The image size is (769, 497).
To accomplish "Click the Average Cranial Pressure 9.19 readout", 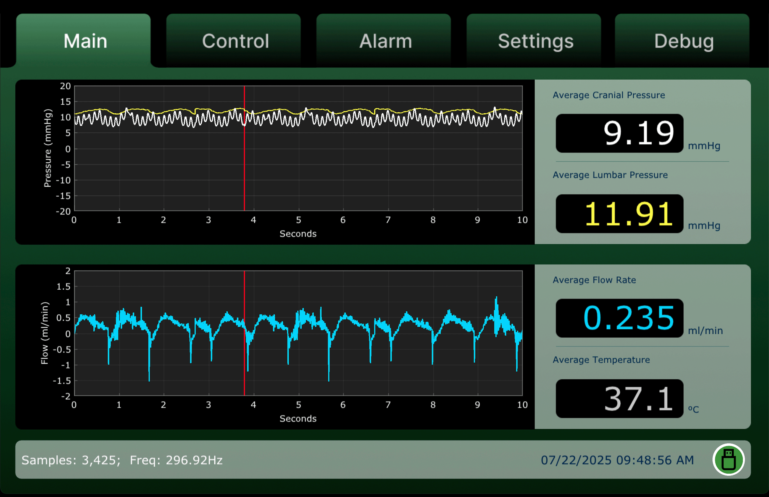I will point(620,133).
